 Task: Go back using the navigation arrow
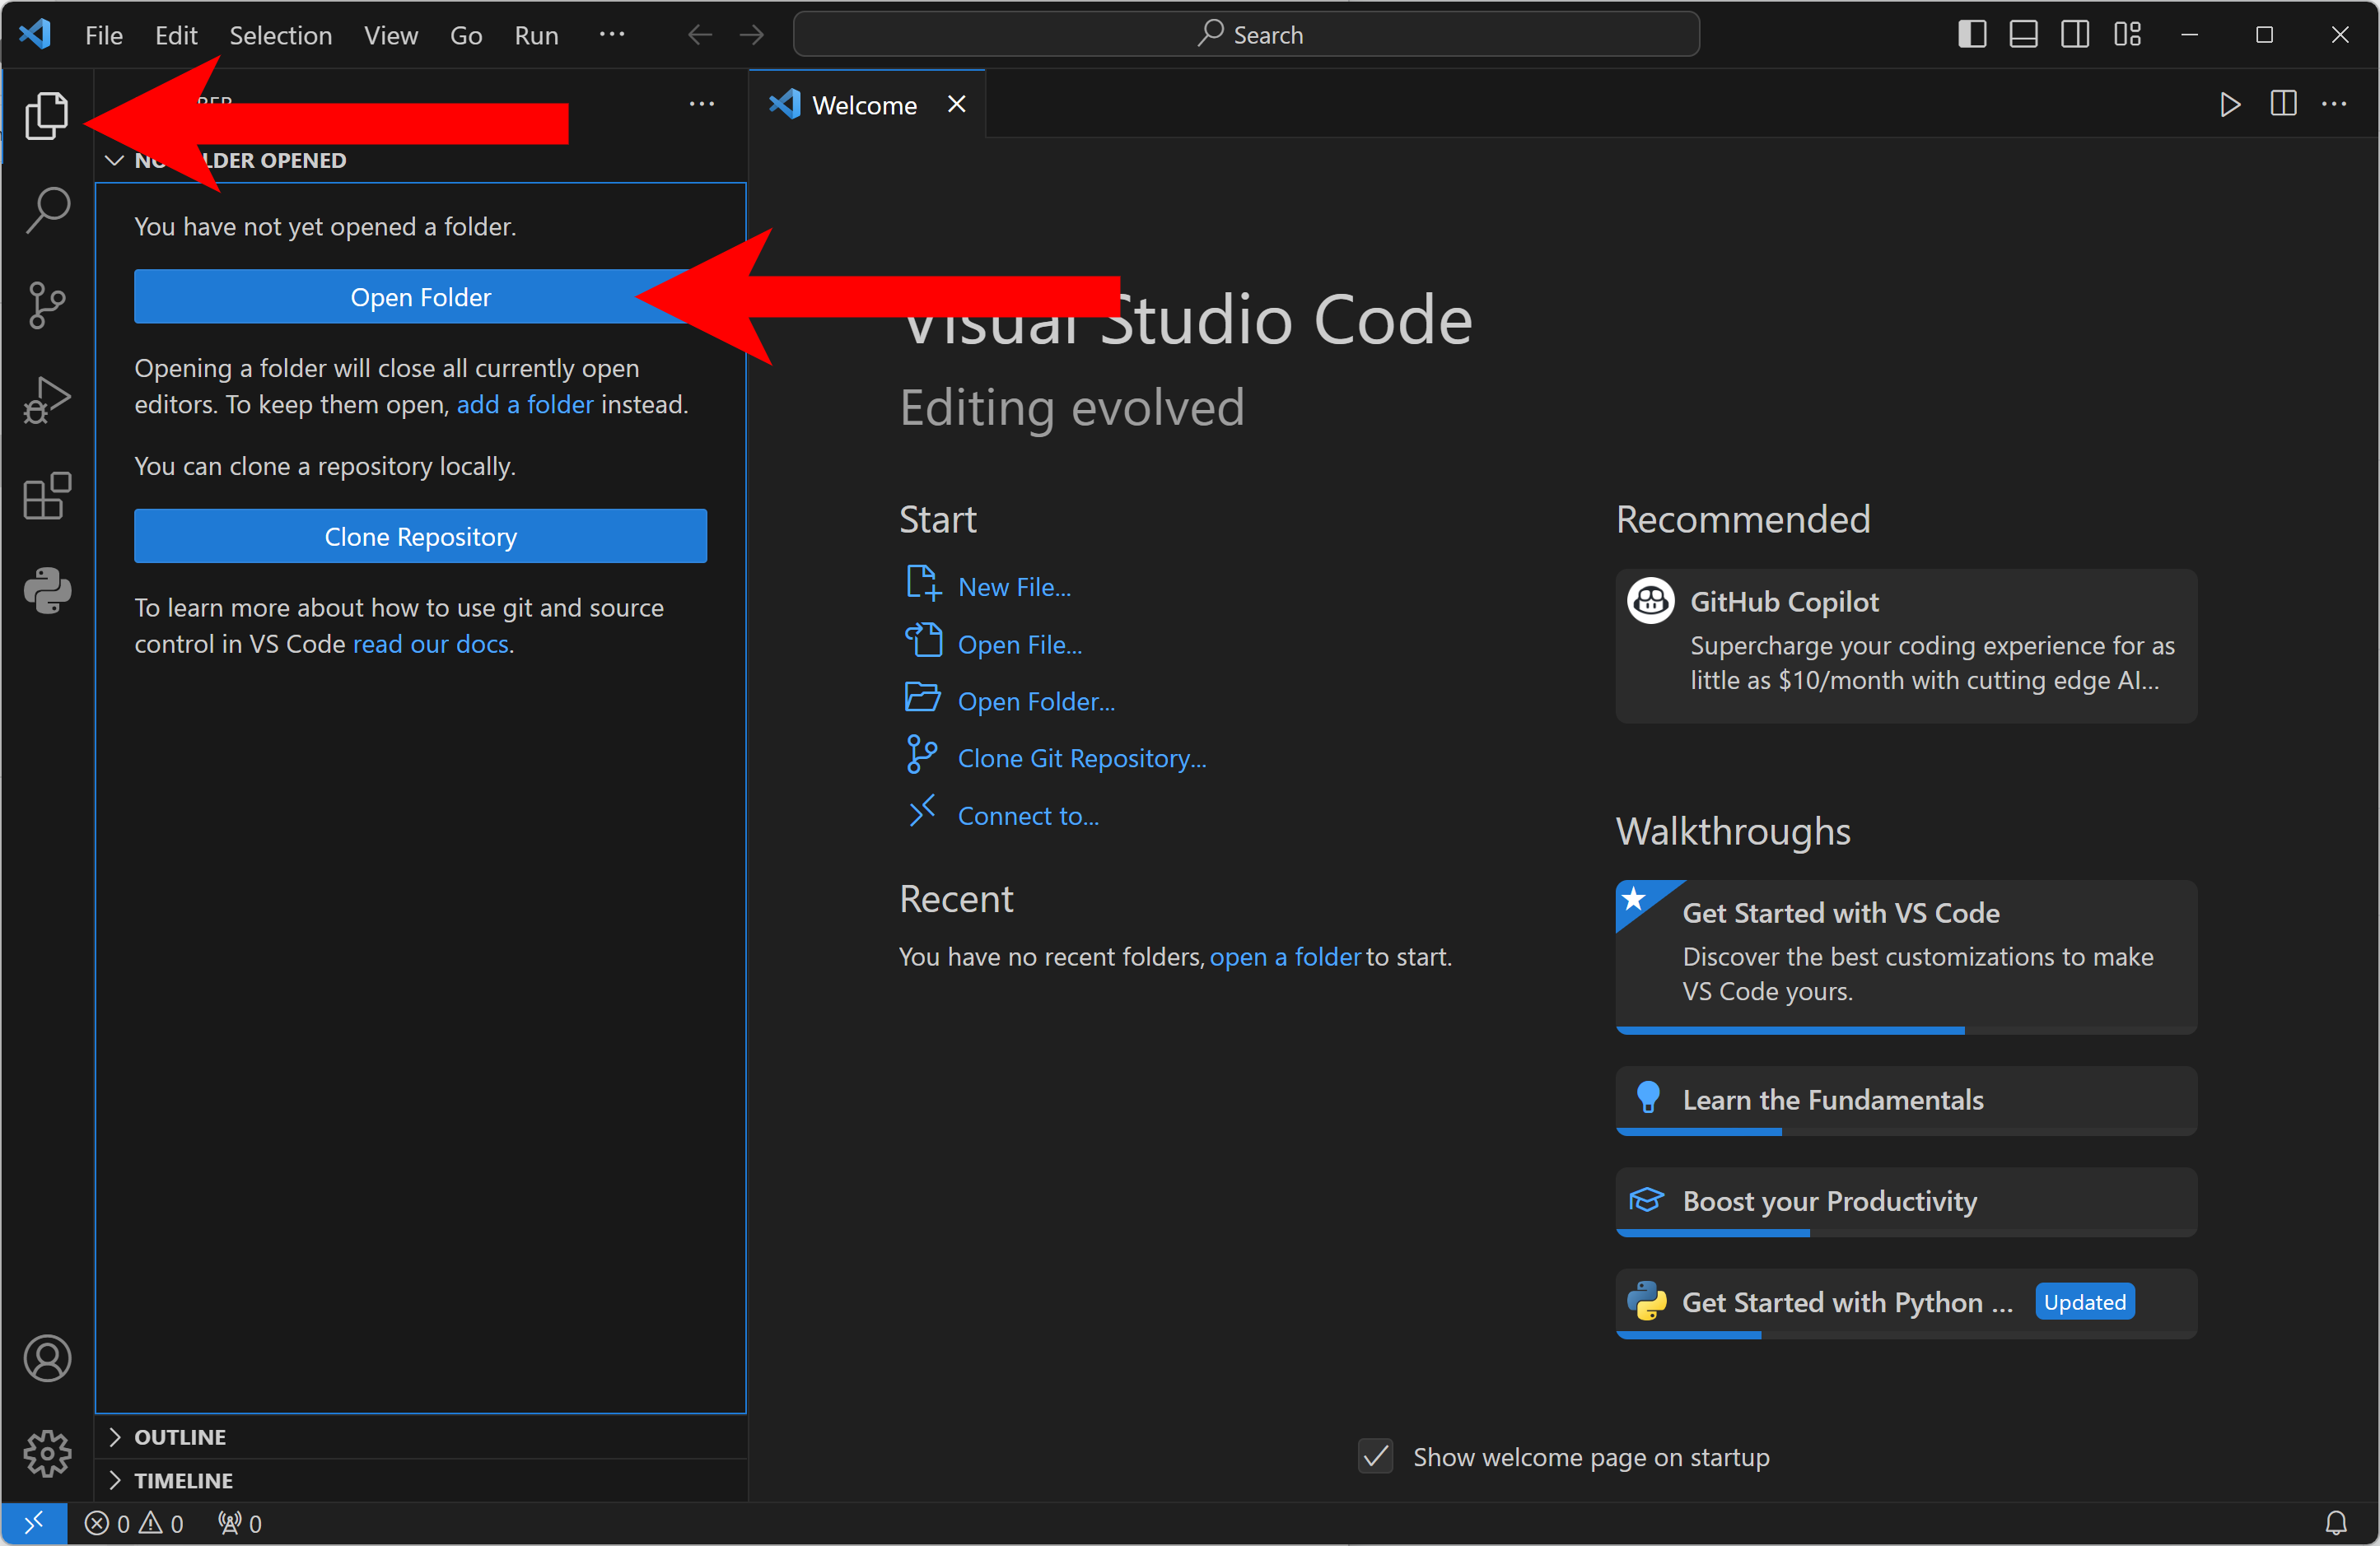(x=700, y=35)
